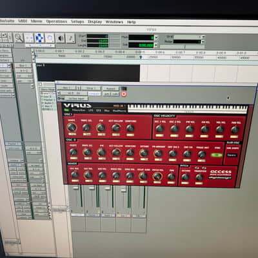Click the OSC 2 Shape knob
Image resolution: width=258 pixels, height=258 pixels.
[x=73, y=152]
